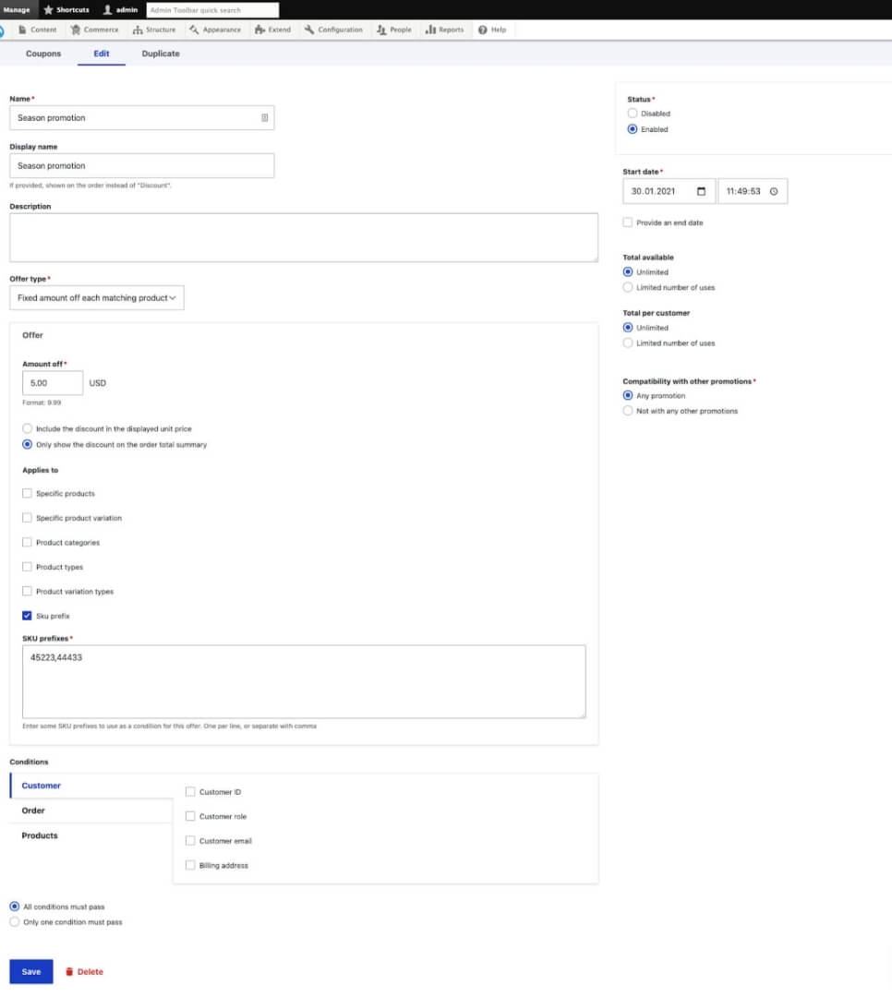Click the calendar icon in Start date
Image resolution: width=892 pixels, height=997 pixels.
[x=701, y=191]
